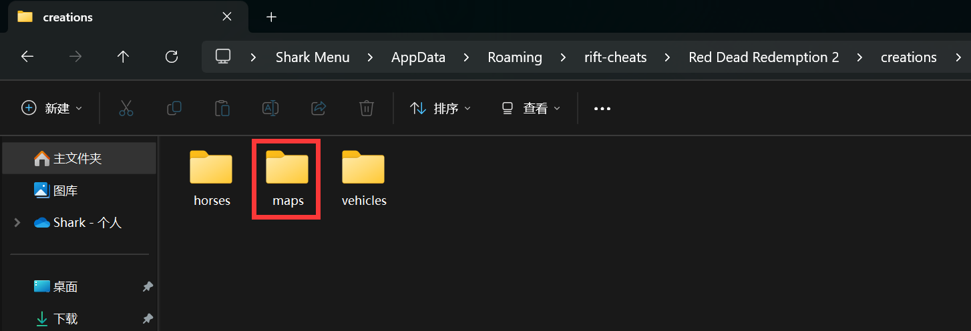Go back to the previous folder
Image resolution: width=971 pixels, height=331 pixels.
pyautogui.click(x=27, y=57)
